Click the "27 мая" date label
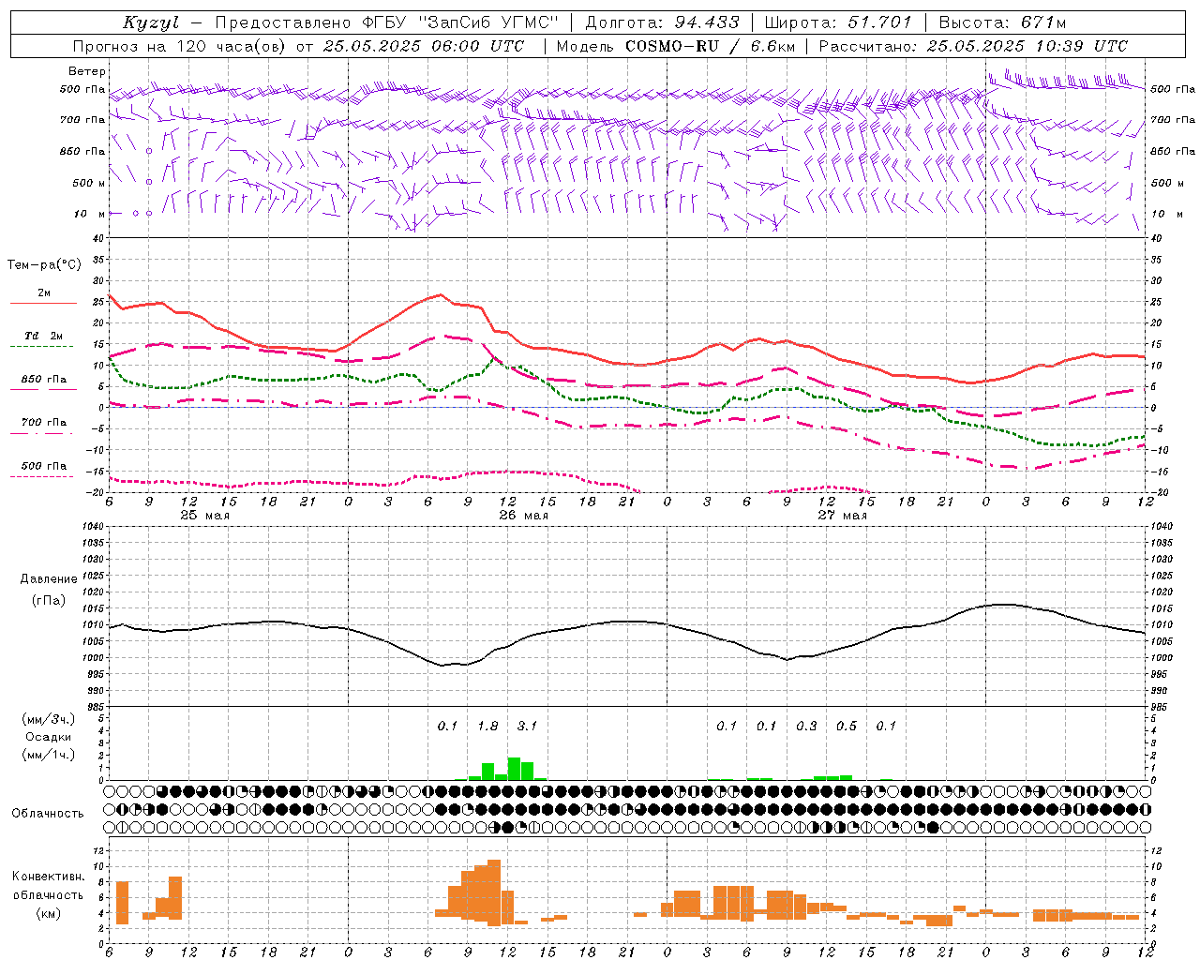Viewport: 1200px width, 960px height. [843, 516]
